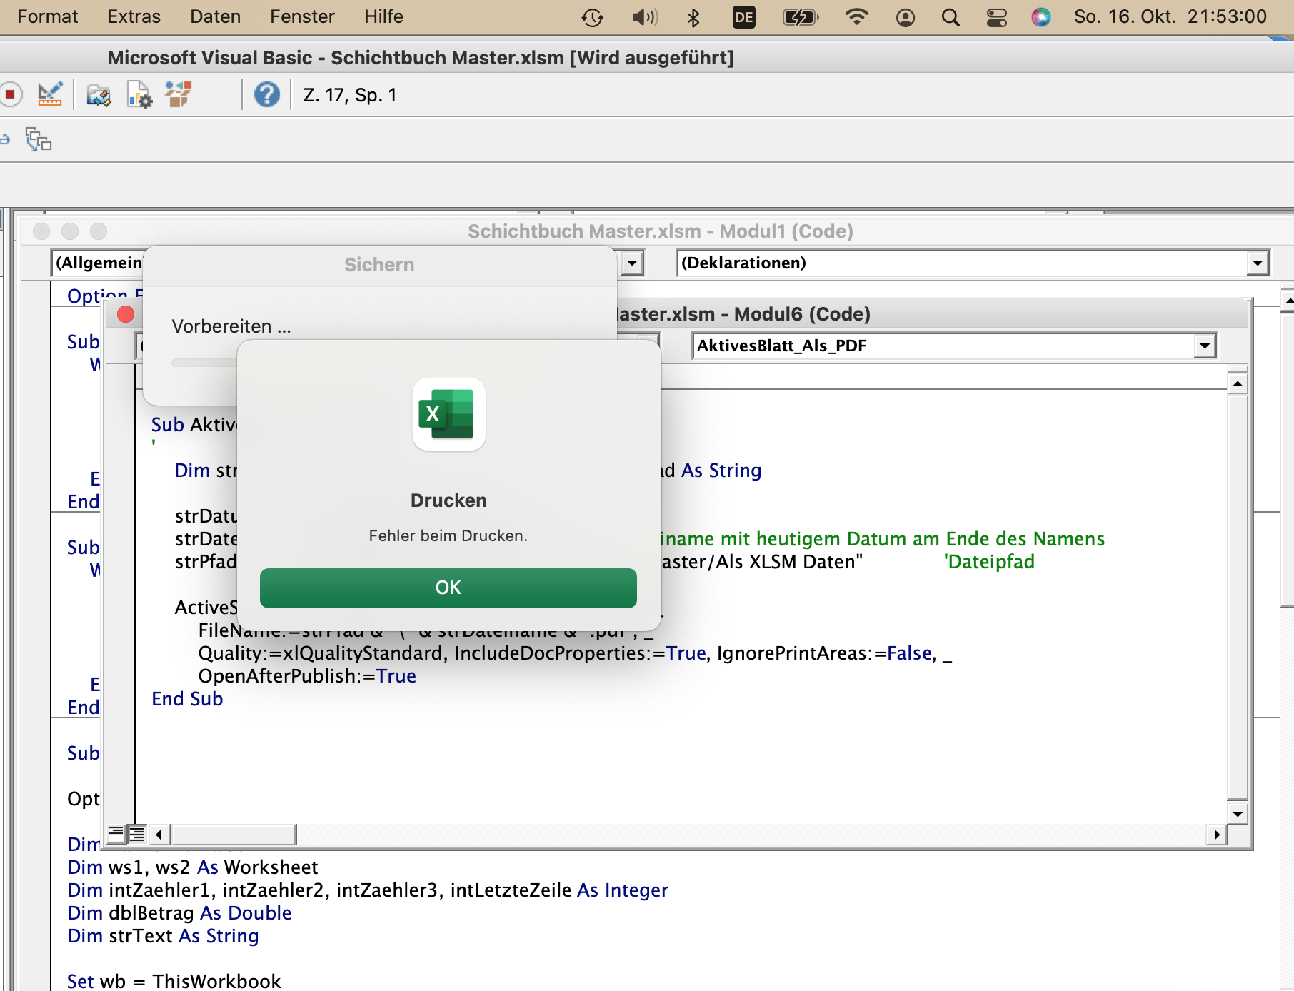Switch to Full Module View toggle

[x=136, y=833]
